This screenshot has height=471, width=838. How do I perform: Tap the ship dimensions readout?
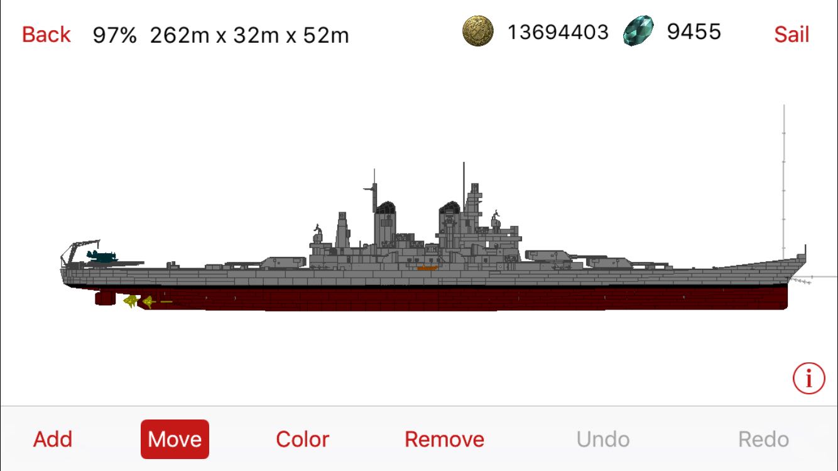[249, 35]
